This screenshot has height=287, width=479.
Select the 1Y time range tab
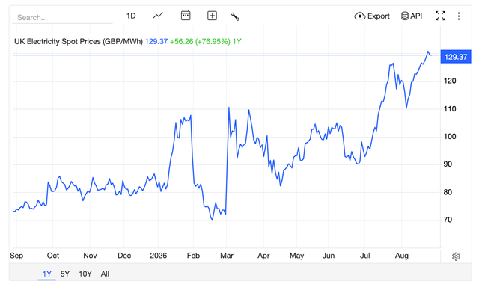tap(46, 274)
